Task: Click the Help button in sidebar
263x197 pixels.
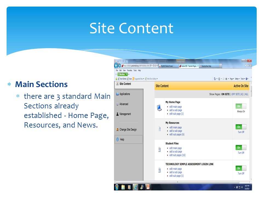Action: coord(129,139)
